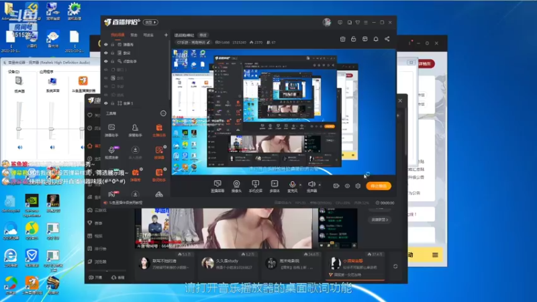Open yellow hamburger menu in rear window

435,255
